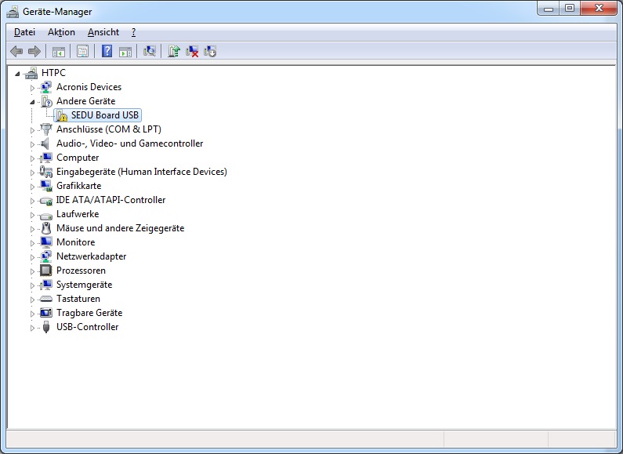Expand the USB-Controller node

tap(33, 328)
